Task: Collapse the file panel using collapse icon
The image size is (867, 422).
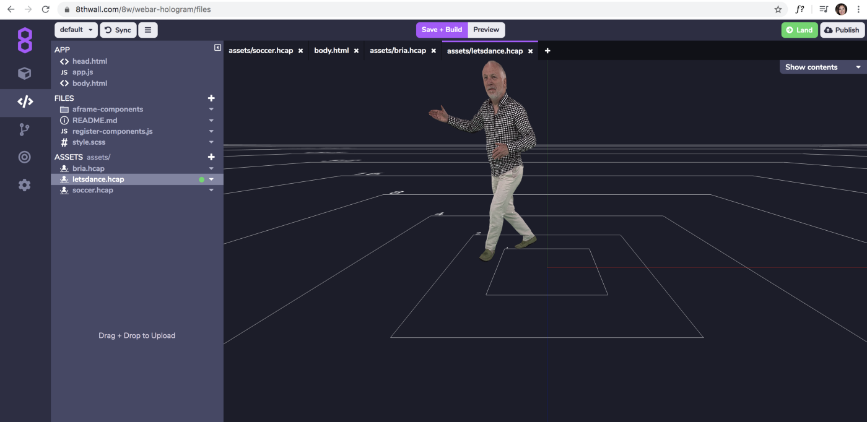Action: coord(217,48)
